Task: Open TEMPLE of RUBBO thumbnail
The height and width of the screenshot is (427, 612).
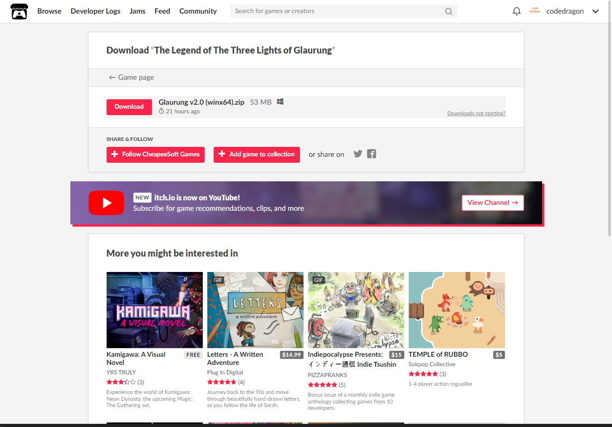Action: pos(457,310)
